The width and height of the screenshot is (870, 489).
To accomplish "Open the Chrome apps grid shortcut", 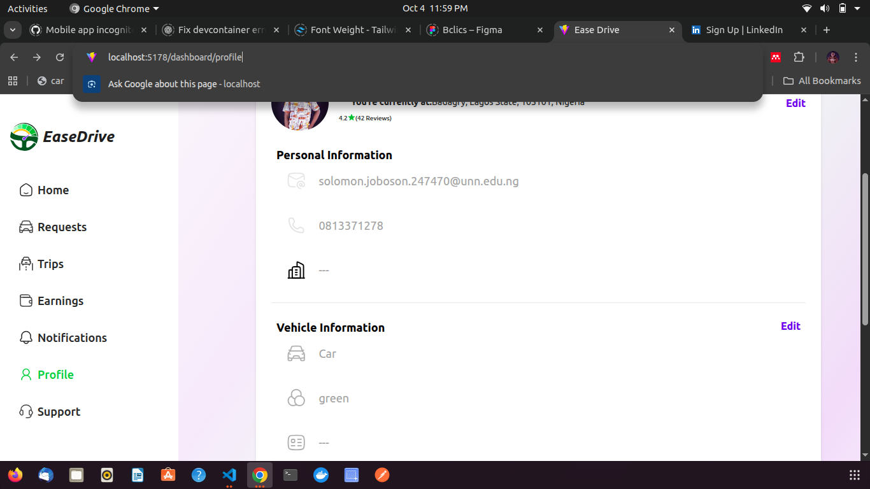I will (x=12, y=81).
